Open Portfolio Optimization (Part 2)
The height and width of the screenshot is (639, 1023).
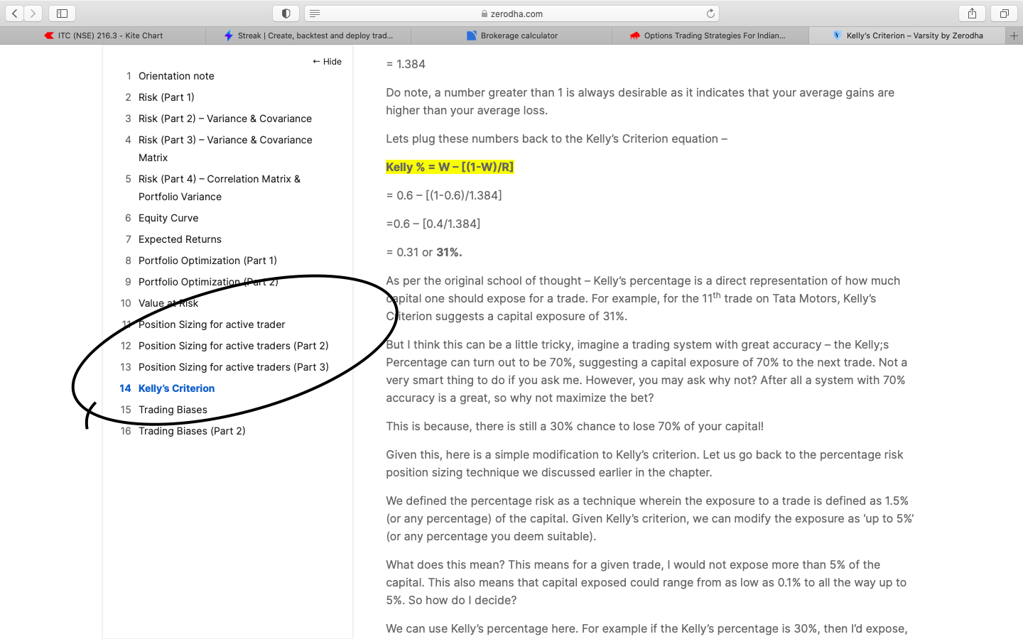208,282
